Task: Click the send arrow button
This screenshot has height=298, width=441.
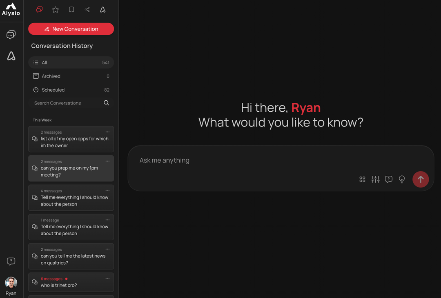Action: point(421,179)
